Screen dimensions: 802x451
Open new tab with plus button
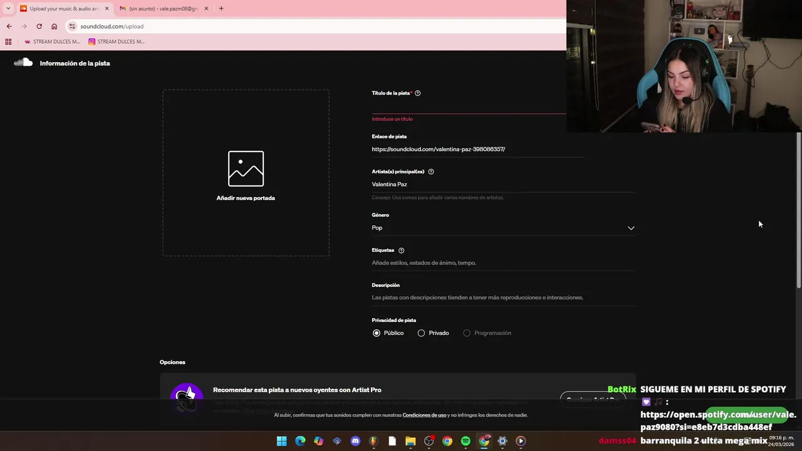(x=221, y=9)
